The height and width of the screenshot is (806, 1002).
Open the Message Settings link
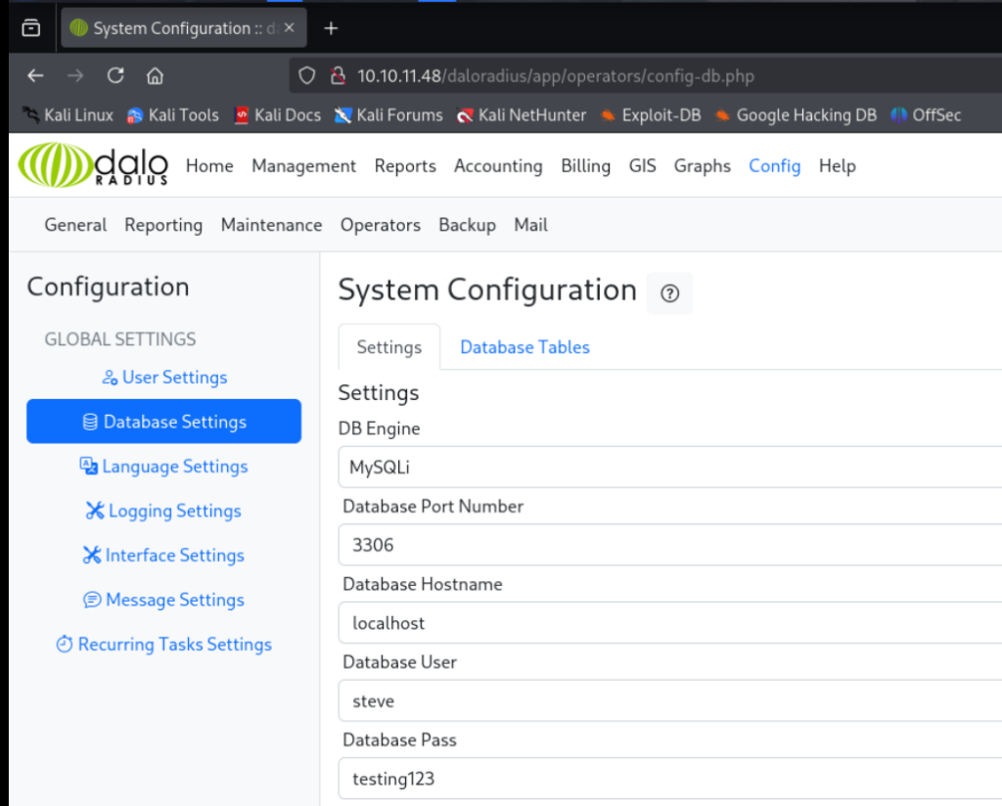(x=163, y=600)
